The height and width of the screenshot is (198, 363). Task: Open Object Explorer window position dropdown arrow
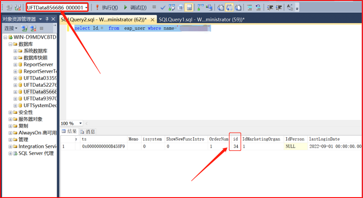tap(40, 19)
